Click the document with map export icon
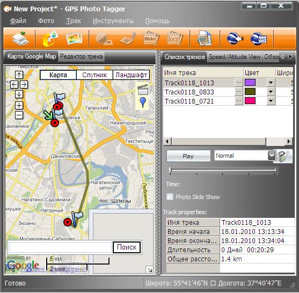 [x=205, y=39]
